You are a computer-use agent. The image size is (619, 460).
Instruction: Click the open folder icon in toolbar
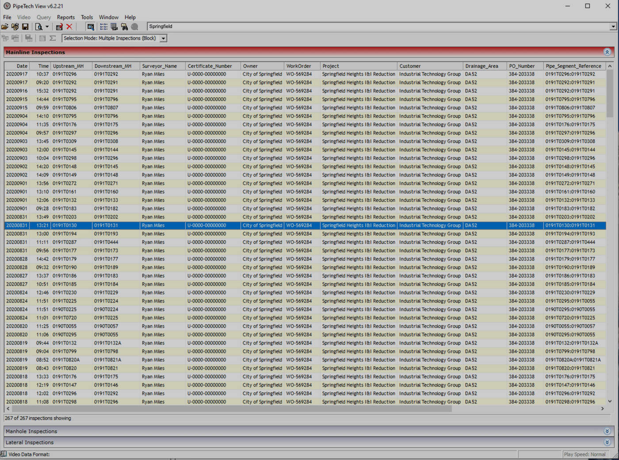[5, 27]
